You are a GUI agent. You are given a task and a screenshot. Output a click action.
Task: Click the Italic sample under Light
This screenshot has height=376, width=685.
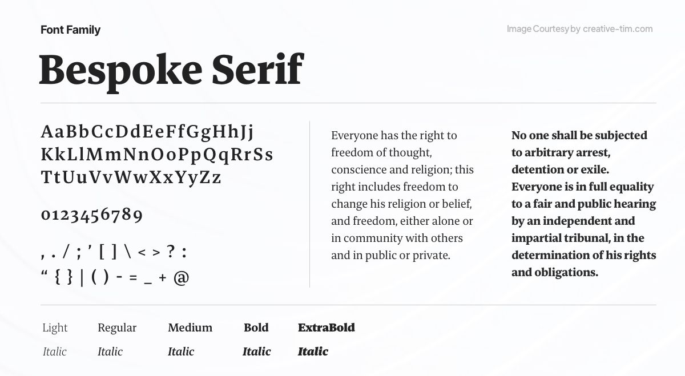coord(55,351)
